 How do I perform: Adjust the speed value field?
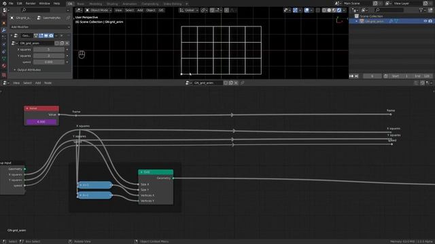(x=48, y=62)
